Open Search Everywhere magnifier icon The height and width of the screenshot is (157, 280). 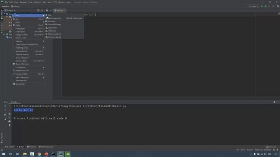278,6
